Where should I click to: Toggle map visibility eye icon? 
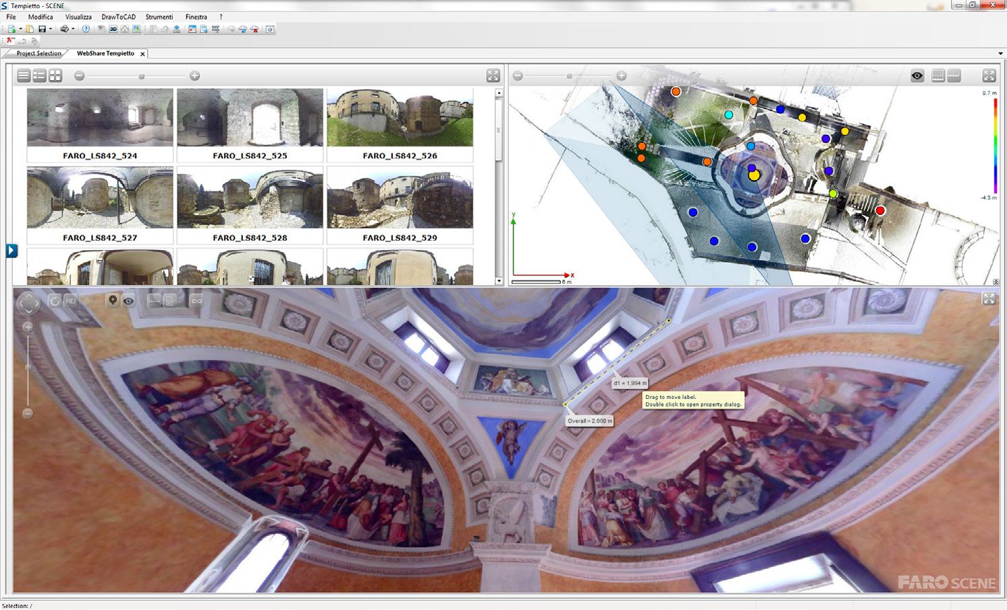[917, 75]
